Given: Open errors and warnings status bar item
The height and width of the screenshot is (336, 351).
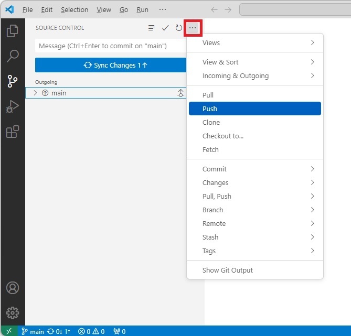Looking at the screenshot, I should pyautogui.click(x=91, y=331).
